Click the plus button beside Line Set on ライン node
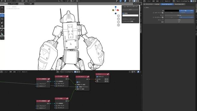Image resolution: width=197 pixels, height=111 pixels. click(x=106, y=79)
